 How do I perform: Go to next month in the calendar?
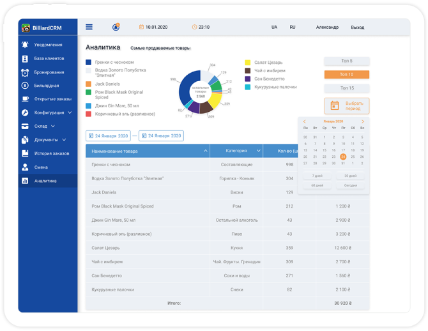tap(363, 121)
